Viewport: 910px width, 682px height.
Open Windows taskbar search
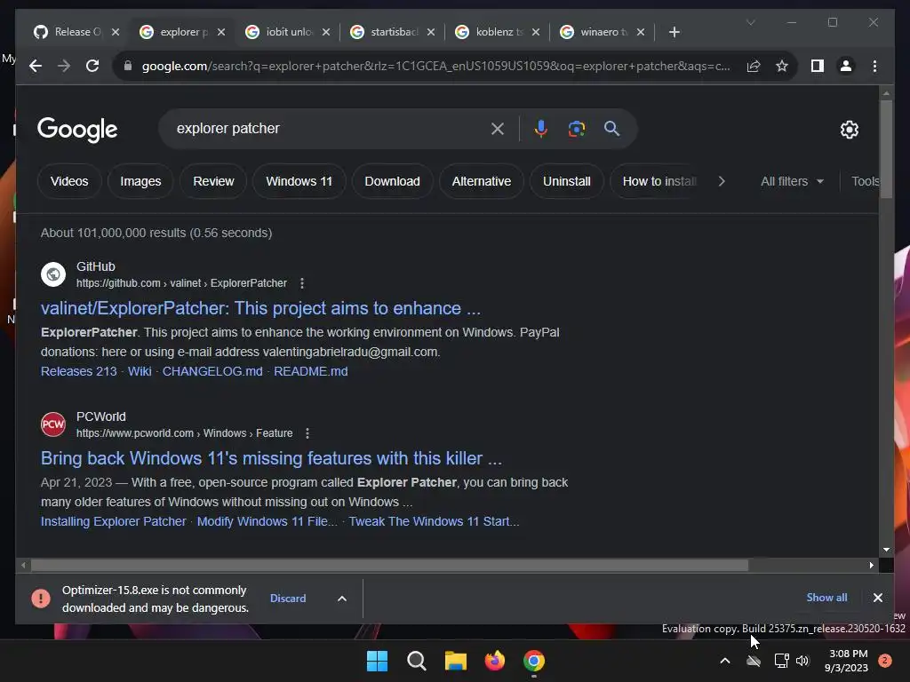point(417,661)
